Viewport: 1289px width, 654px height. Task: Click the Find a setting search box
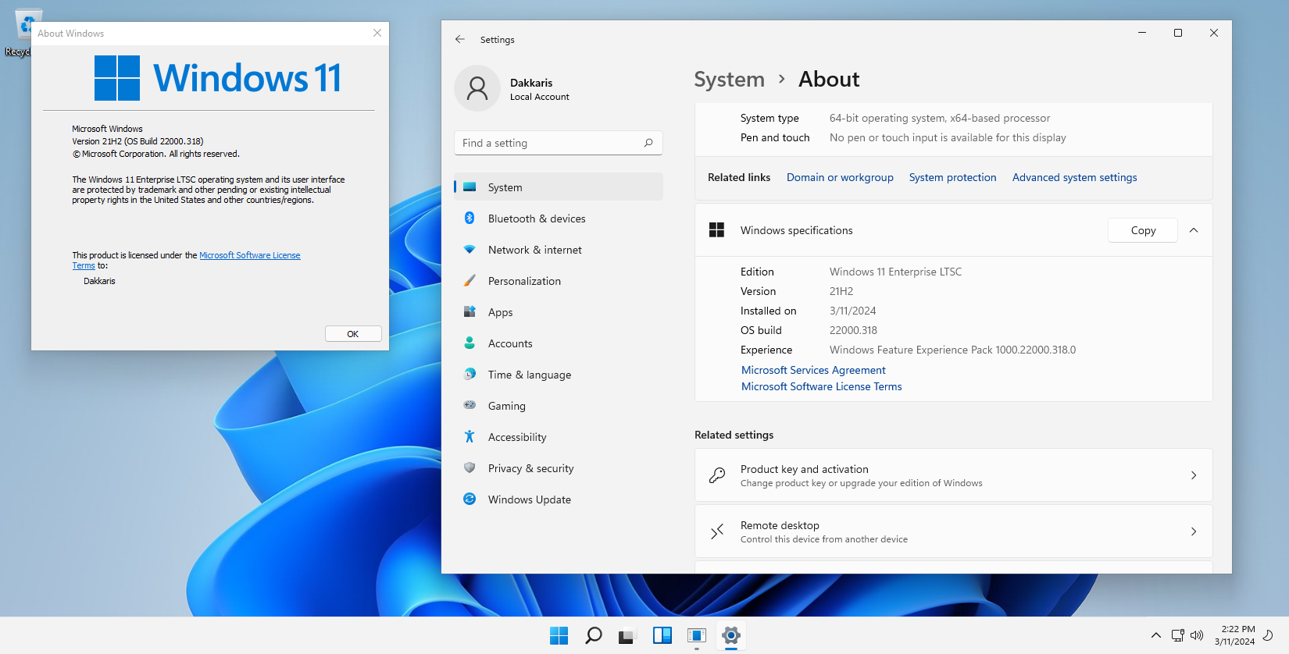point(547,143)
